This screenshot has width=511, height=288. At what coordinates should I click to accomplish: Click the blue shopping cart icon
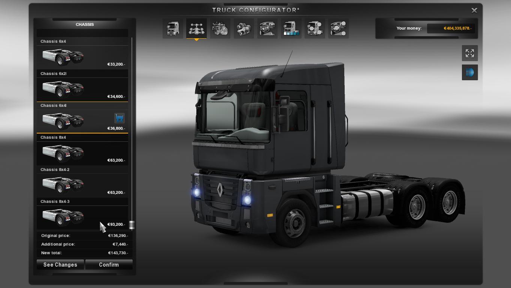119,118
